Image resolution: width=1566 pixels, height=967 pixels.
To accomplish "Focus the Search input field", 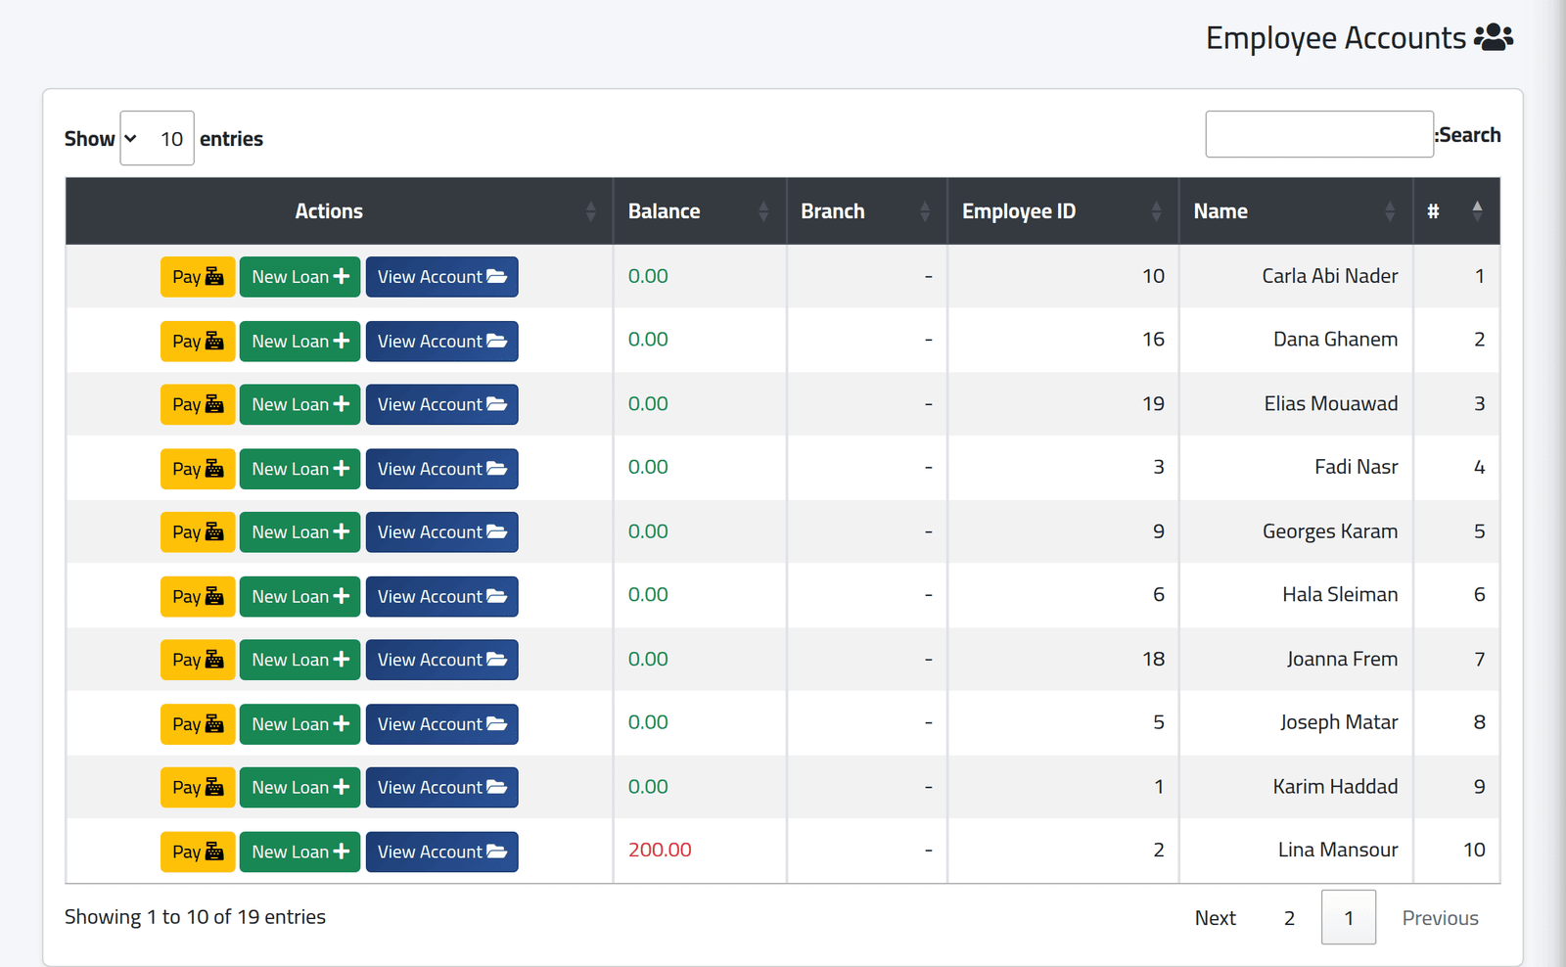I will tap(1319, 134).
